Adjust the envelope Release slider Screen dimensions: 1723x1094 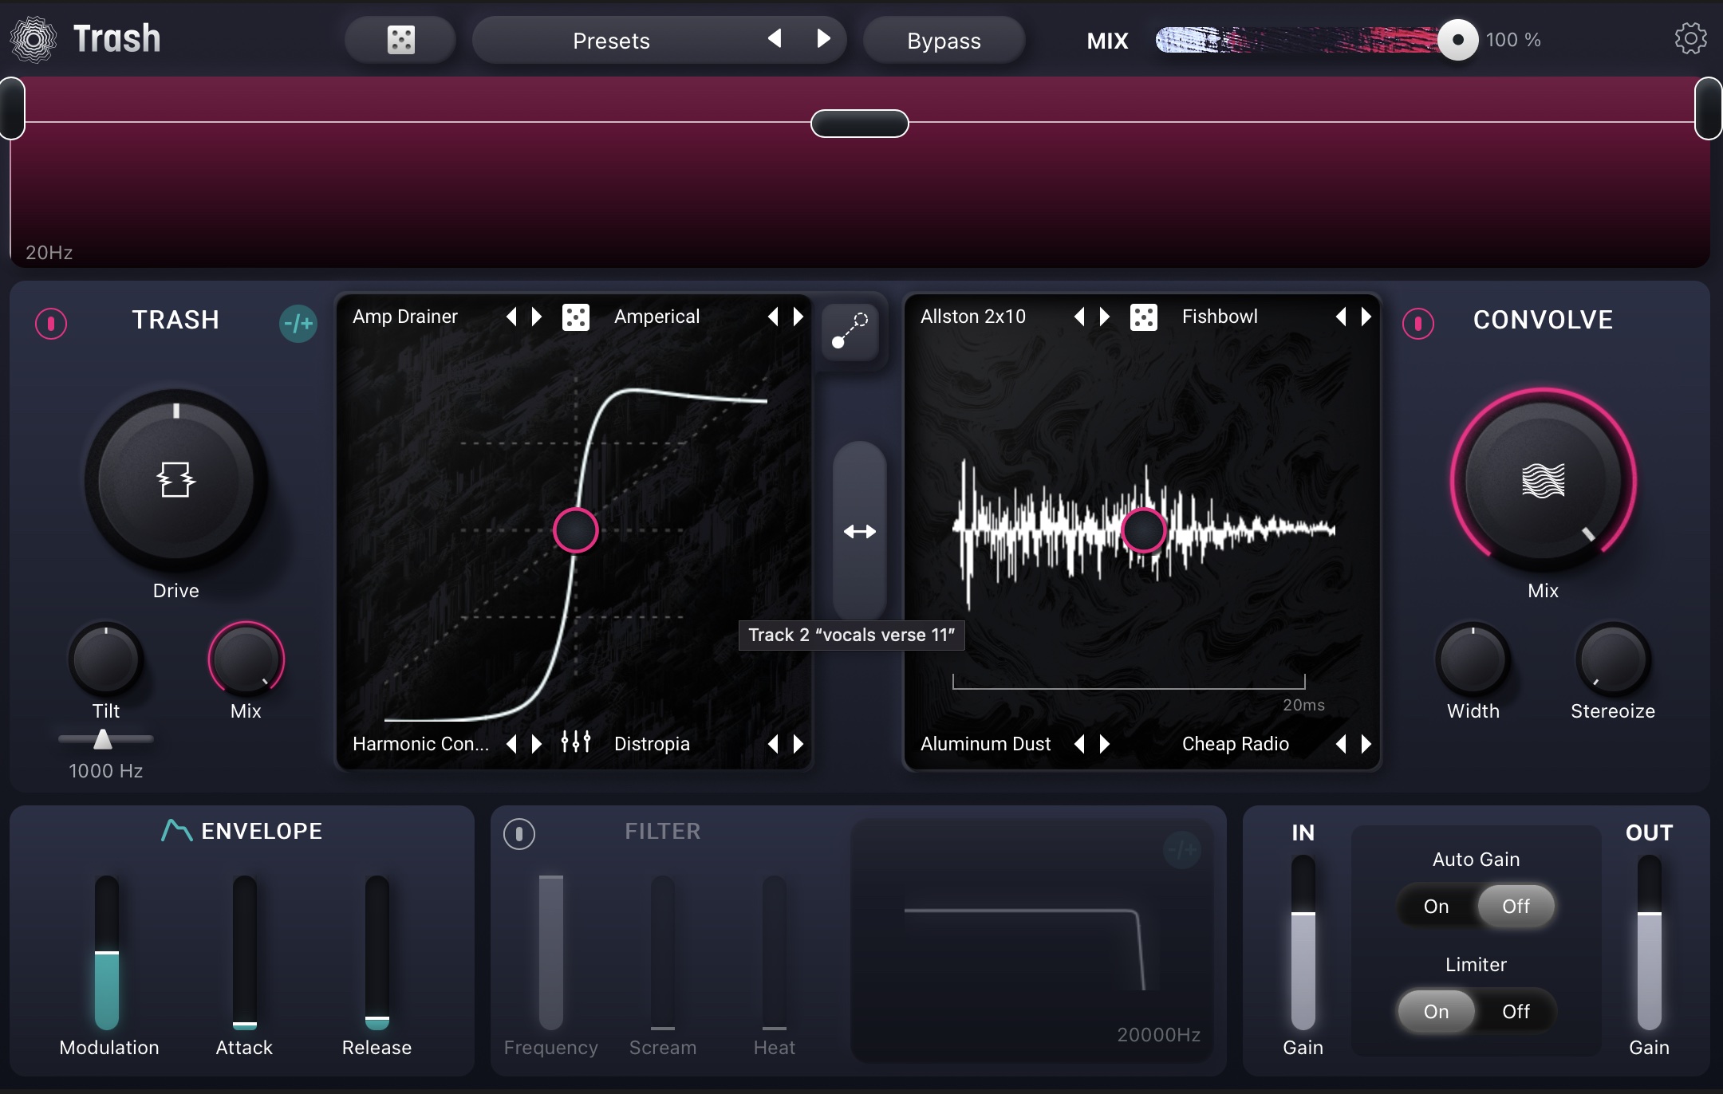377,952
